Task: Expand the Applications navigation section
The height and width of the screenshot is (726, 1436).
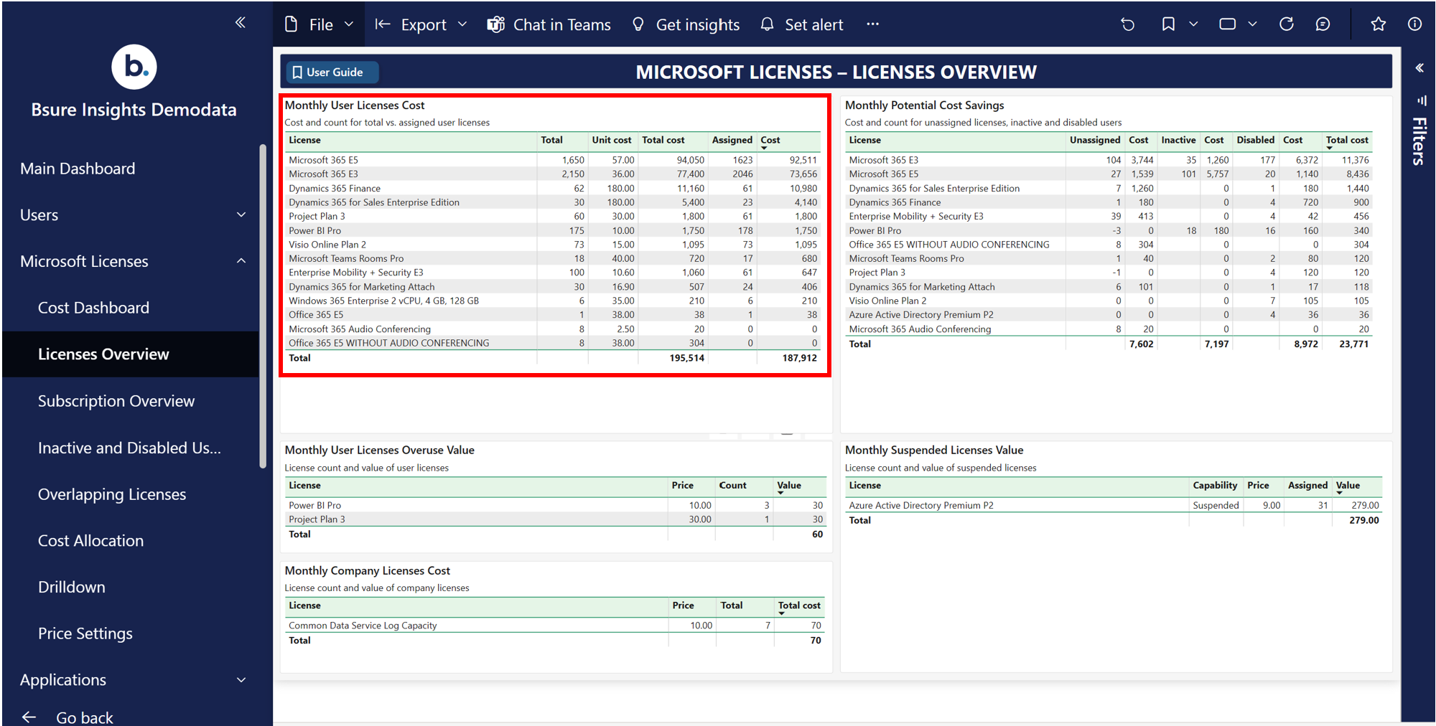Action: [241, 679]
